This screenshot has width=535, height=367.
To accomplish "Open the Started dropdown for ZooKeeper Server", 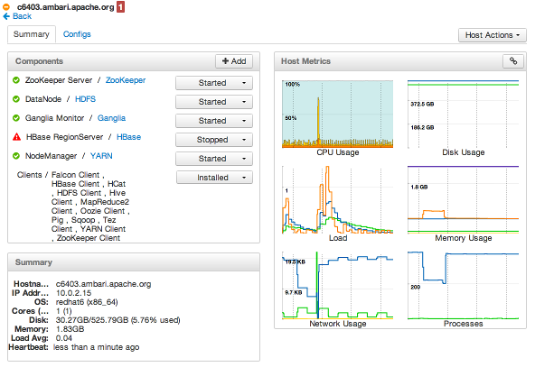I will click(214, 83).
